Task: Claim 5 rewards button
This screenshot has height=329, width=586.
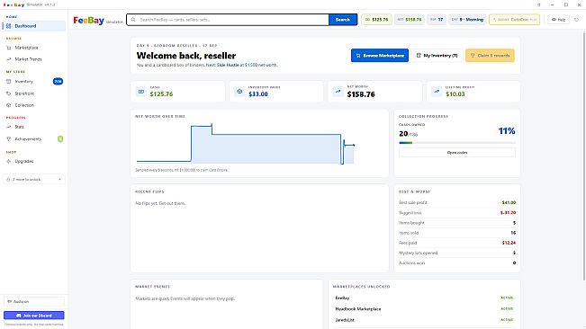Action: [490, 56]
